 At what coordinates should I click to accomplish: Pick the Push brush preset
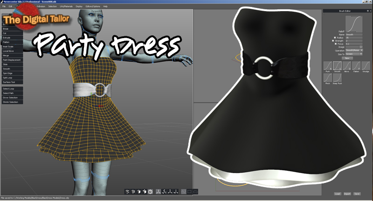click(328, 66)
